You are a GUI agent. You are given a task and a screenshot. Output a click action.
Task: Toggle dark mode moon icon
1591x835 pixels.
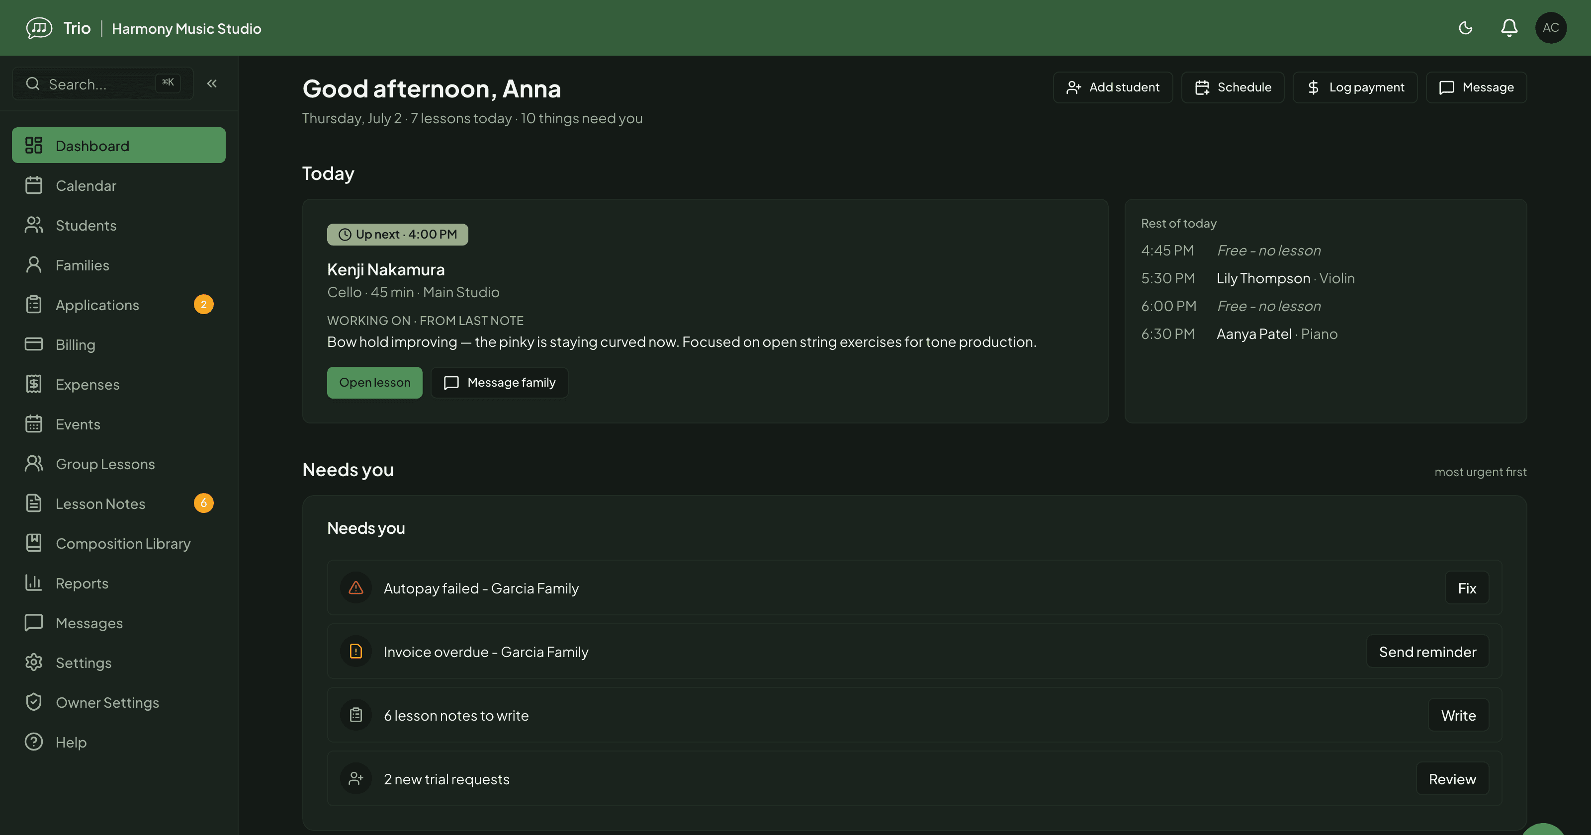1466,28
